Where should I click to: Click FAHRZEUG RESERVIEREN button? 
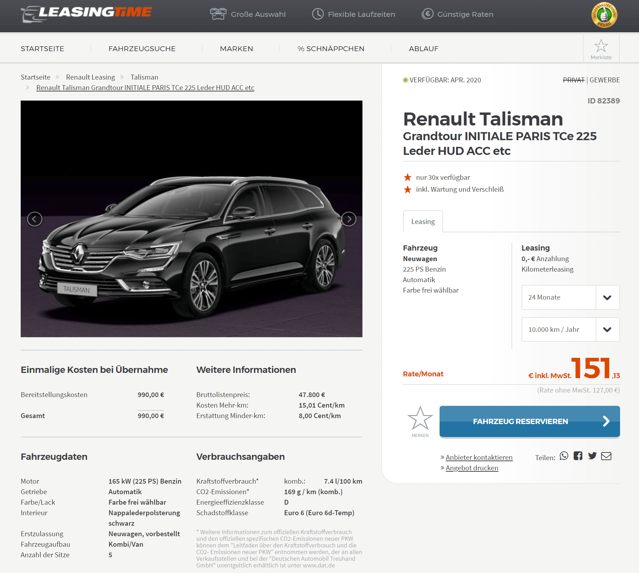pos(530,421)
